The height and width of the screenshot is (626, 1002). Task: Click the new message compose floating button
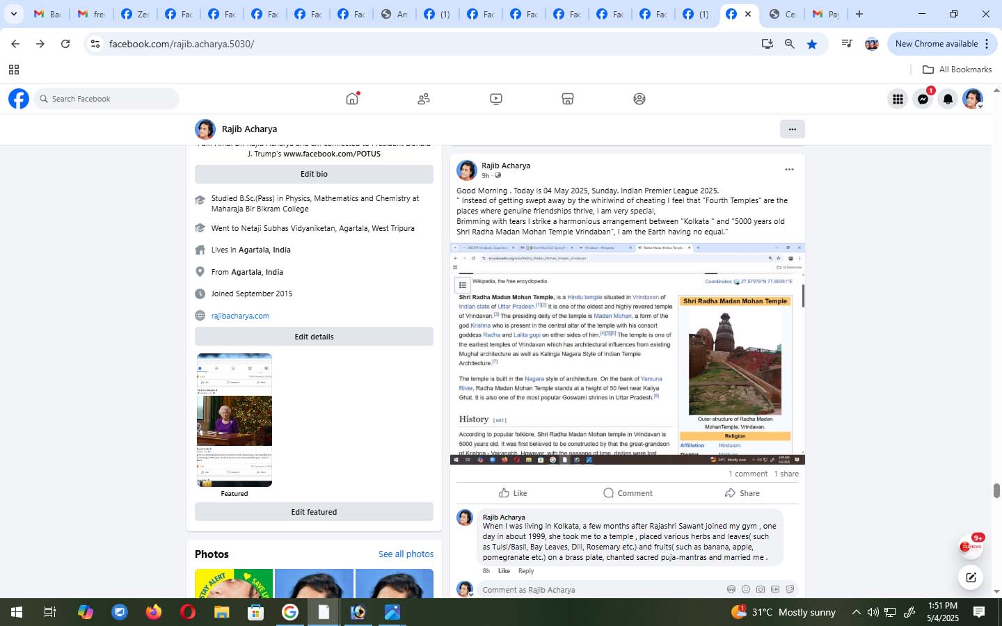click(x=971, y=577)
